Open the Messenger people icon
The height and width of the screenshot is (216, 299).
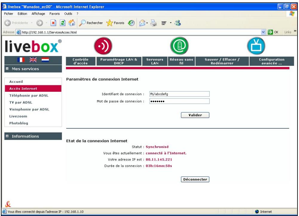177,23
